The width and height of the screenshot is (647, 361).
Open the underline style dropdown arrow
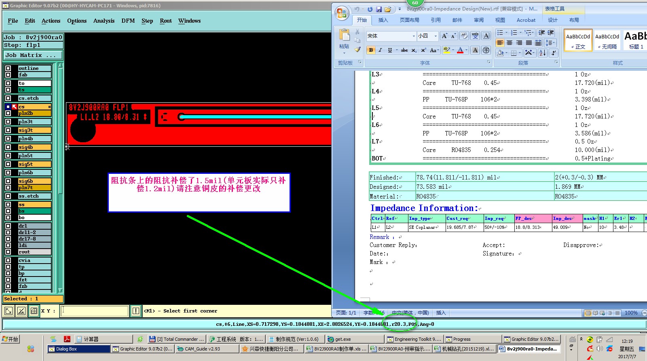[x=397, y=50]
